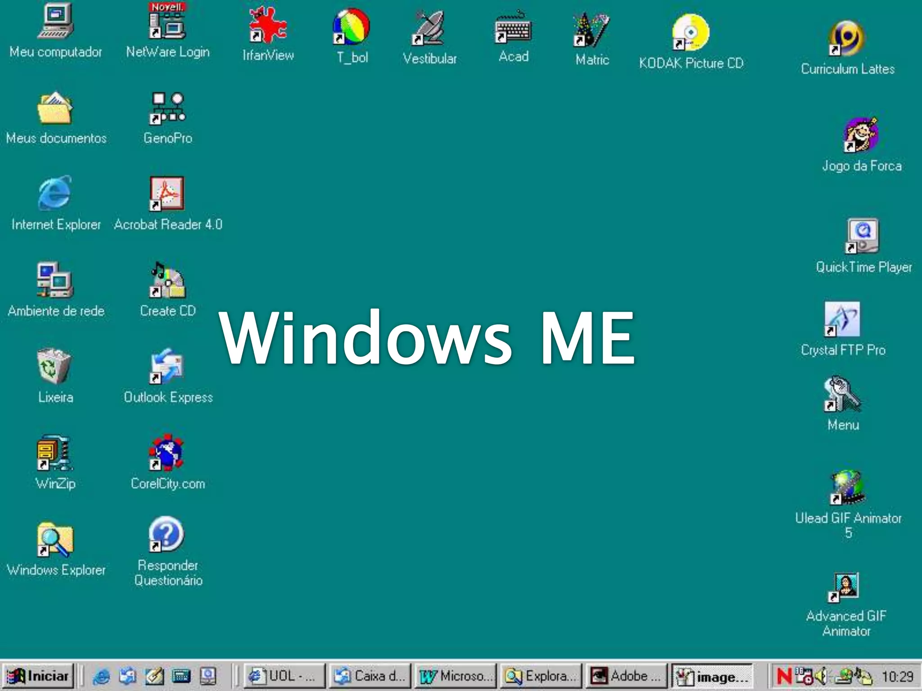
Task: Select the Lixeira recycle bin icon
Action: (54, 367)
